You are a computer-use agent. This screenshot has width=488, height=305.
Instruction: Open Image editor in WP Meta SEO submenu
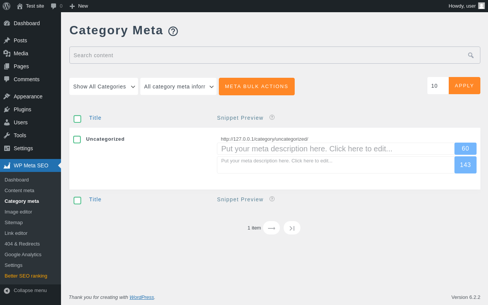[18, 212]
